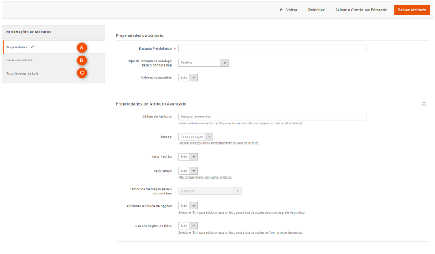This screenshot has height=254, width=435.
Task: Click the Informações de Atributo header
Action: pyautogui.click(x=28, y=32)
